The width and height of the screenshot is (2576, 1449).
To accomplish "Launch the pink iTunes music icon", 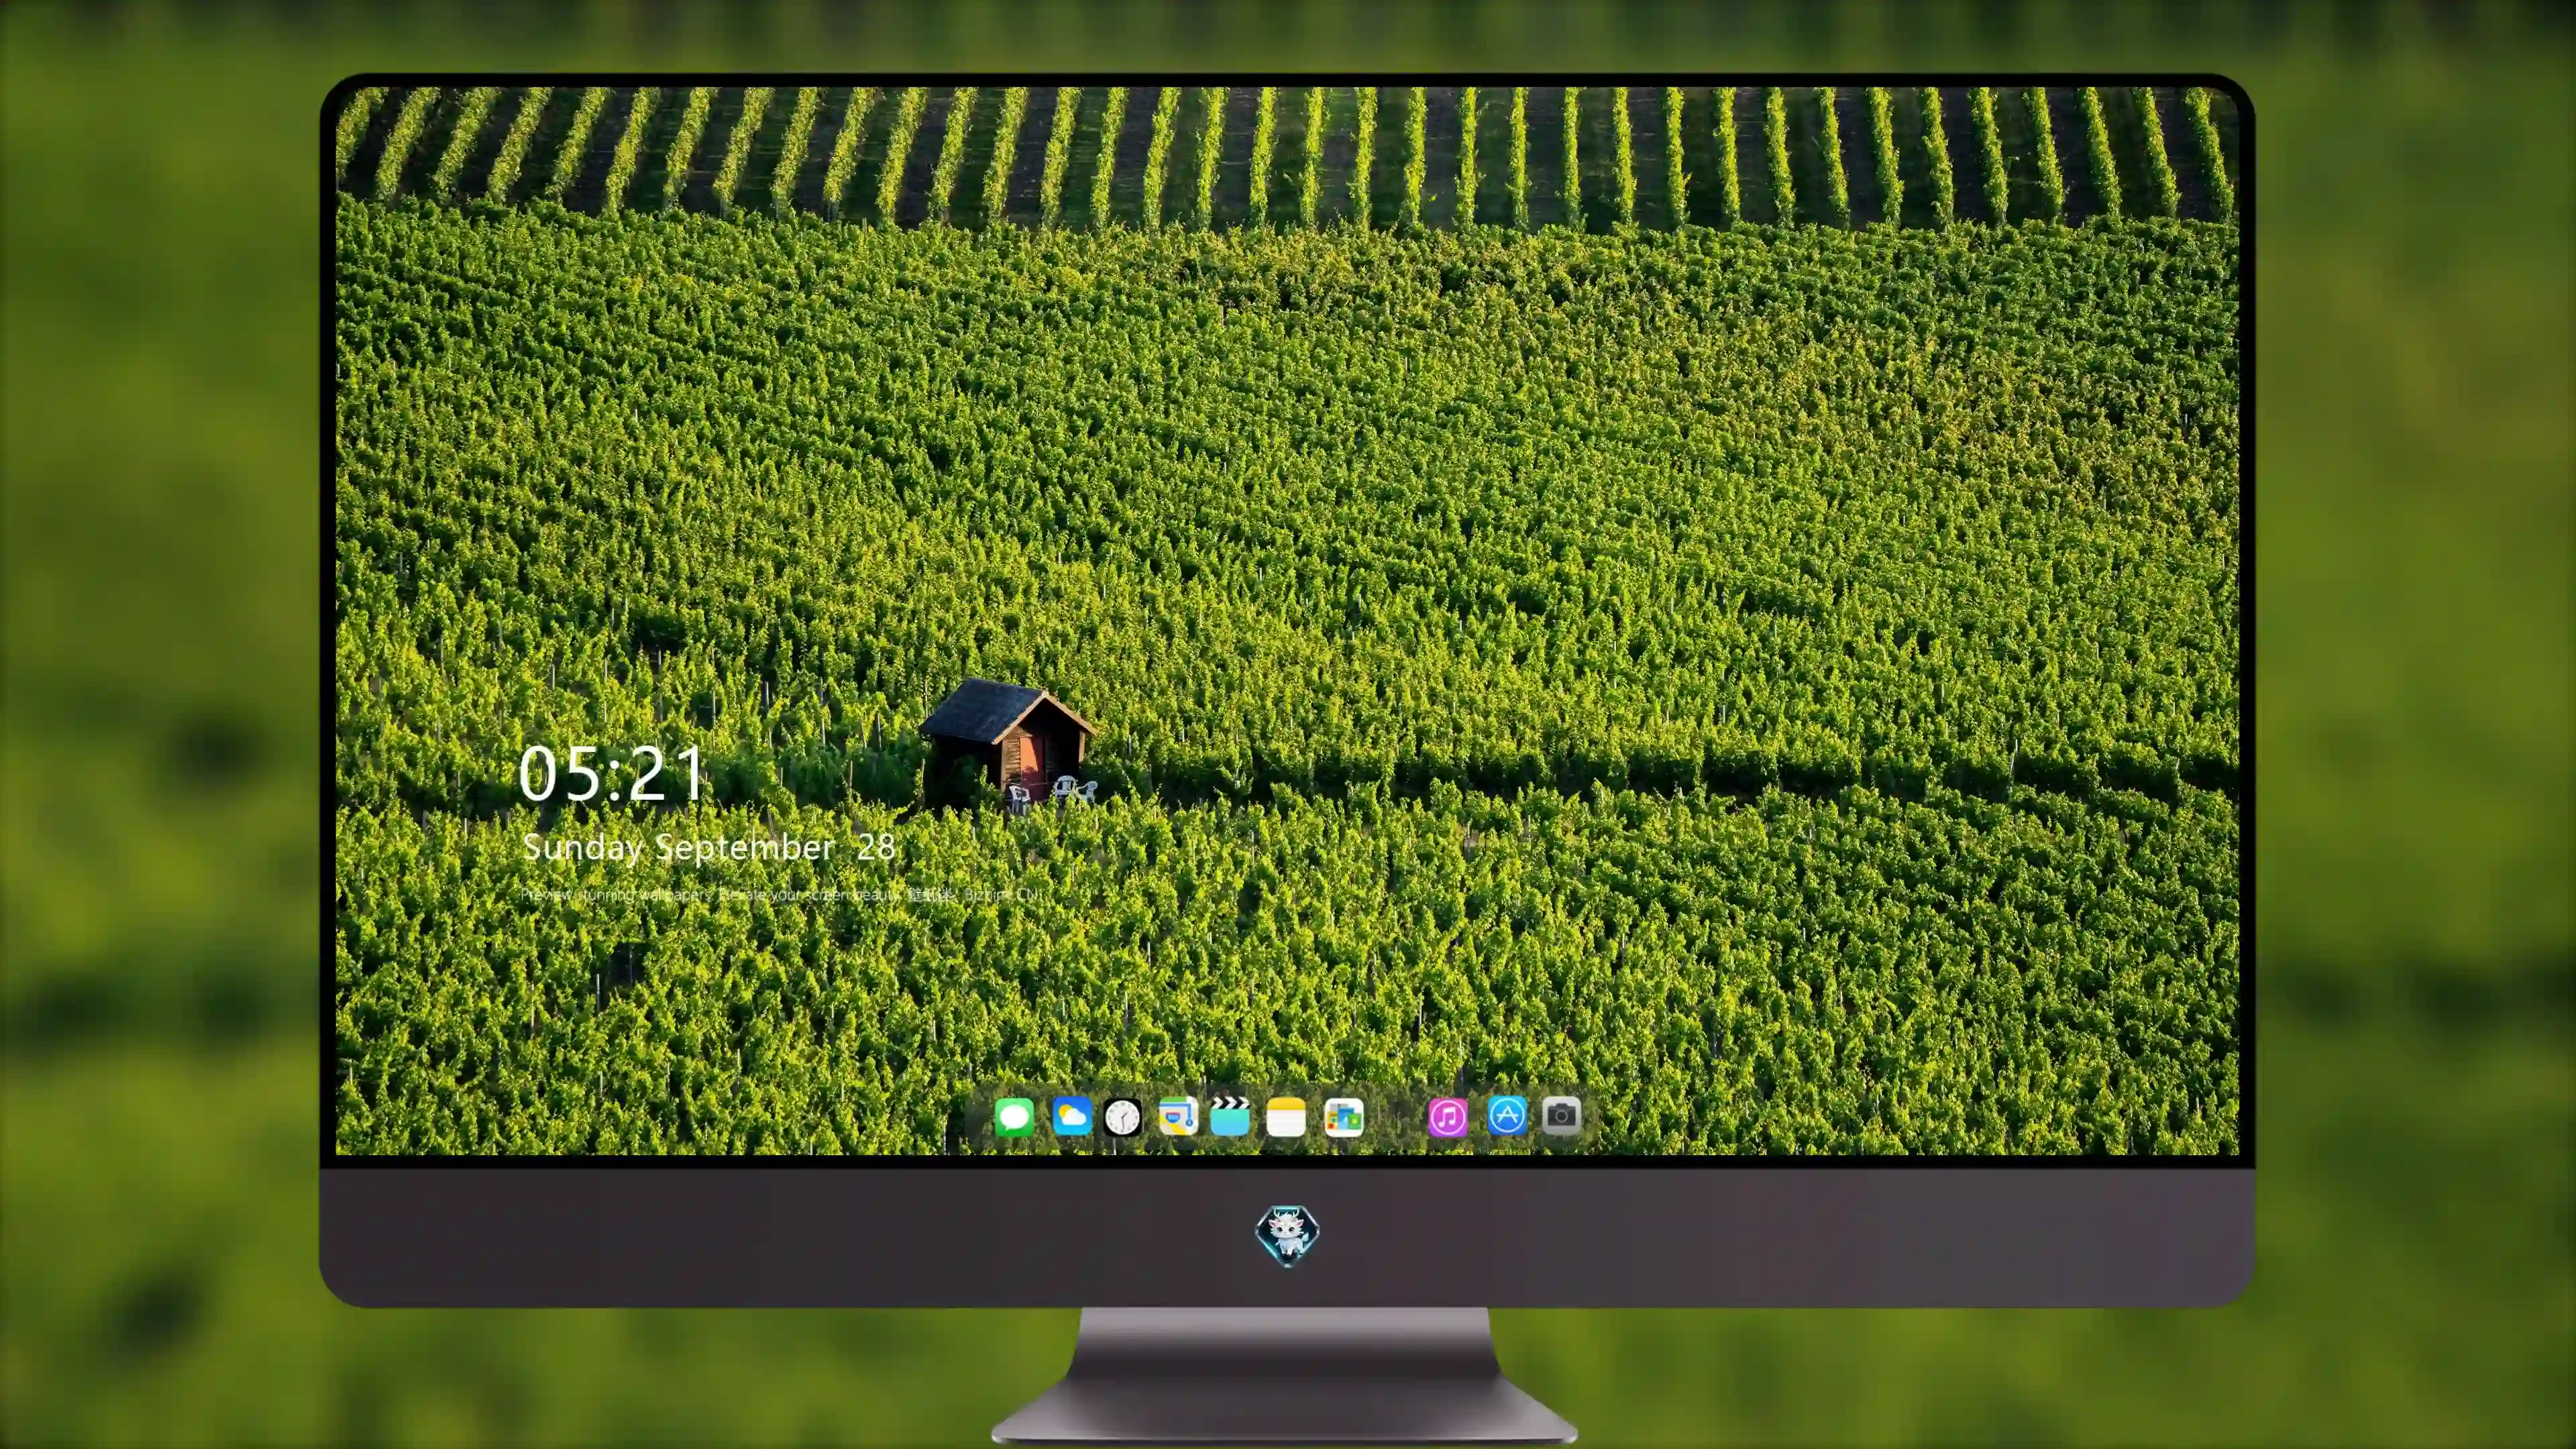I will click(1448, 1117).
